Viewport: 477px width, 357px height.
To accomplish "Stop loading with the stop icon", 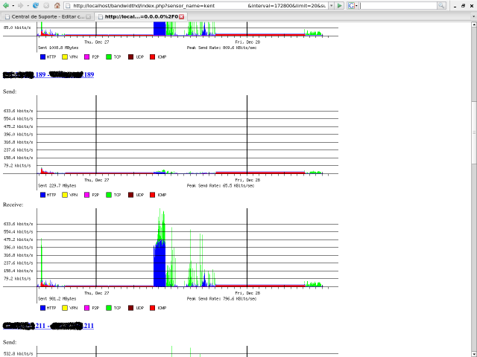I will coord(46,5).
